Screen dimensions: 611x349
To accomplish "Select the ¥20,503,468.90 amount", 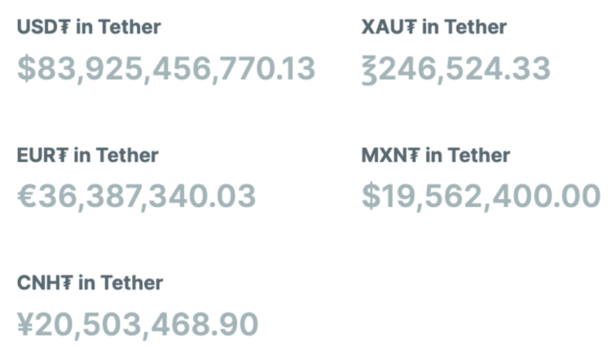I will [138, 325].
